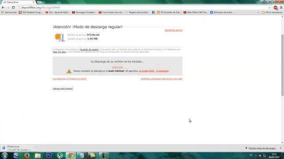Open the 001.- Aprende Adob... bookmark

point(58,12)
